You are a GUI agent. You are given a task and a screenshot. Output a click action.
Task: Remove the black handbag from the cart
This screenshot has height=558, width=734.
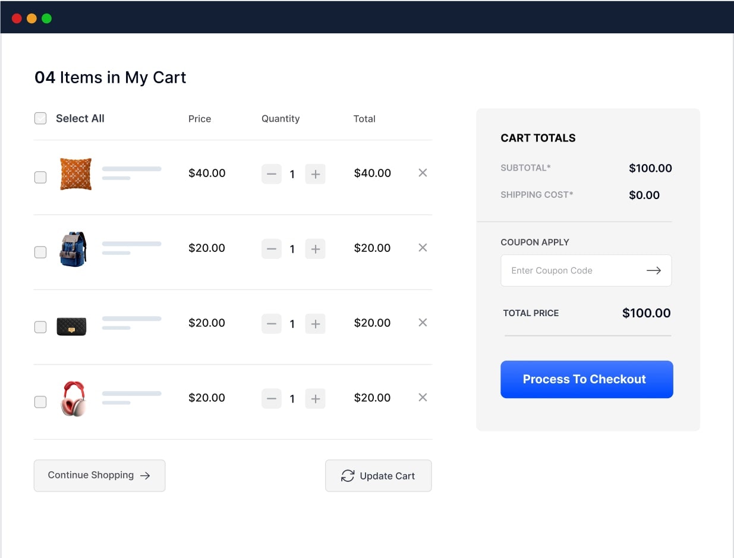423,323
